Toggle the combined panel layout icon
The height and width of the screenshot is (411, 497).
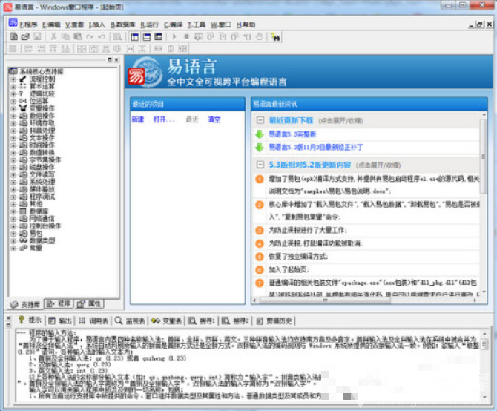coord(158,37)
